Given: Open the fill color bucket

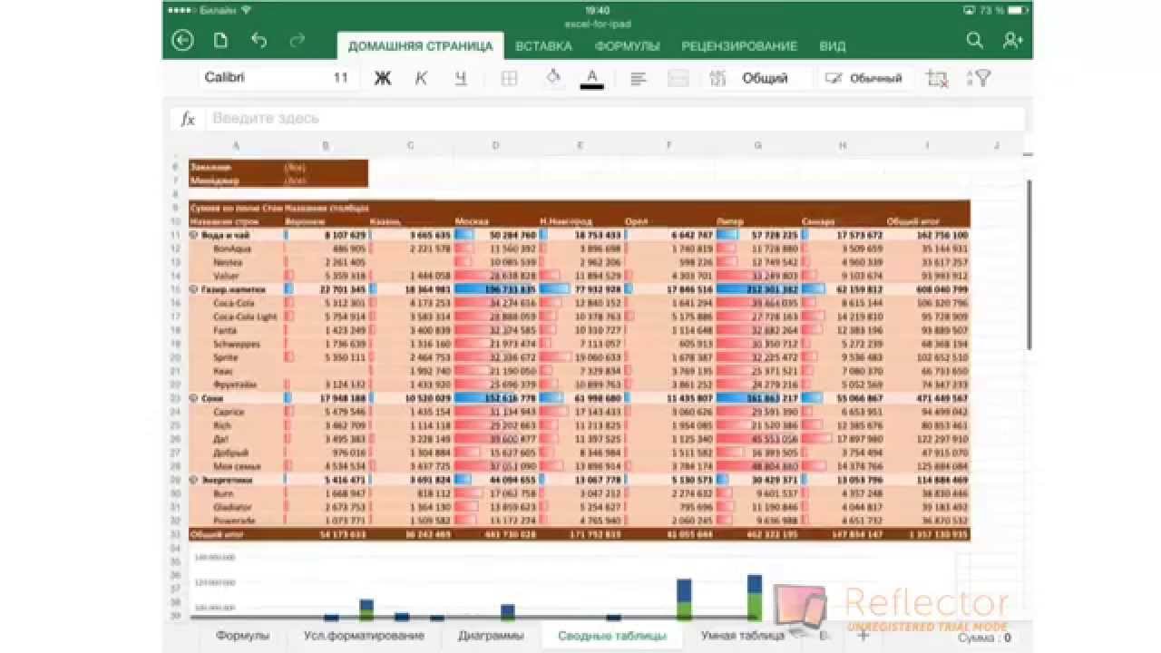Looking at the screenshot, I should 552,78.
